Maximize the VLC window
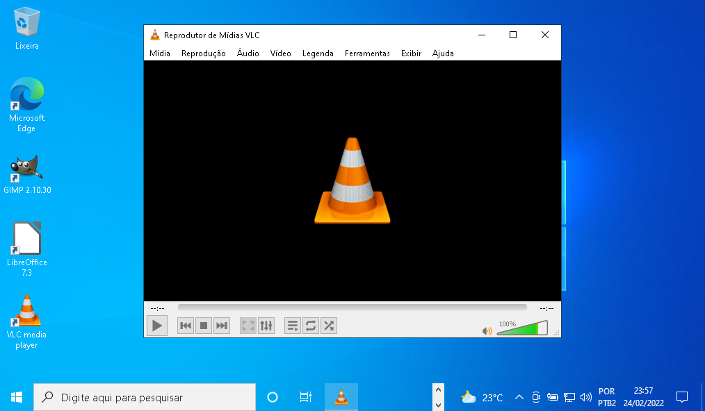Viewport: 705px width, 411px height. [x=513, y=35]
